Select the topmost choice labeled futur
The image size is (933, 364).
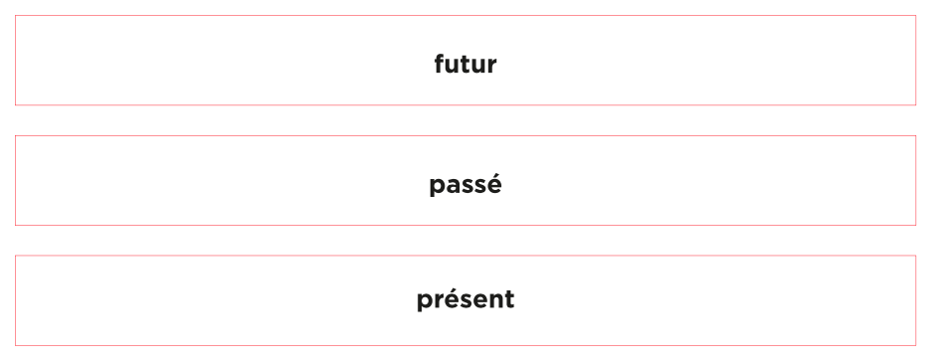click(x=466, y=61)
